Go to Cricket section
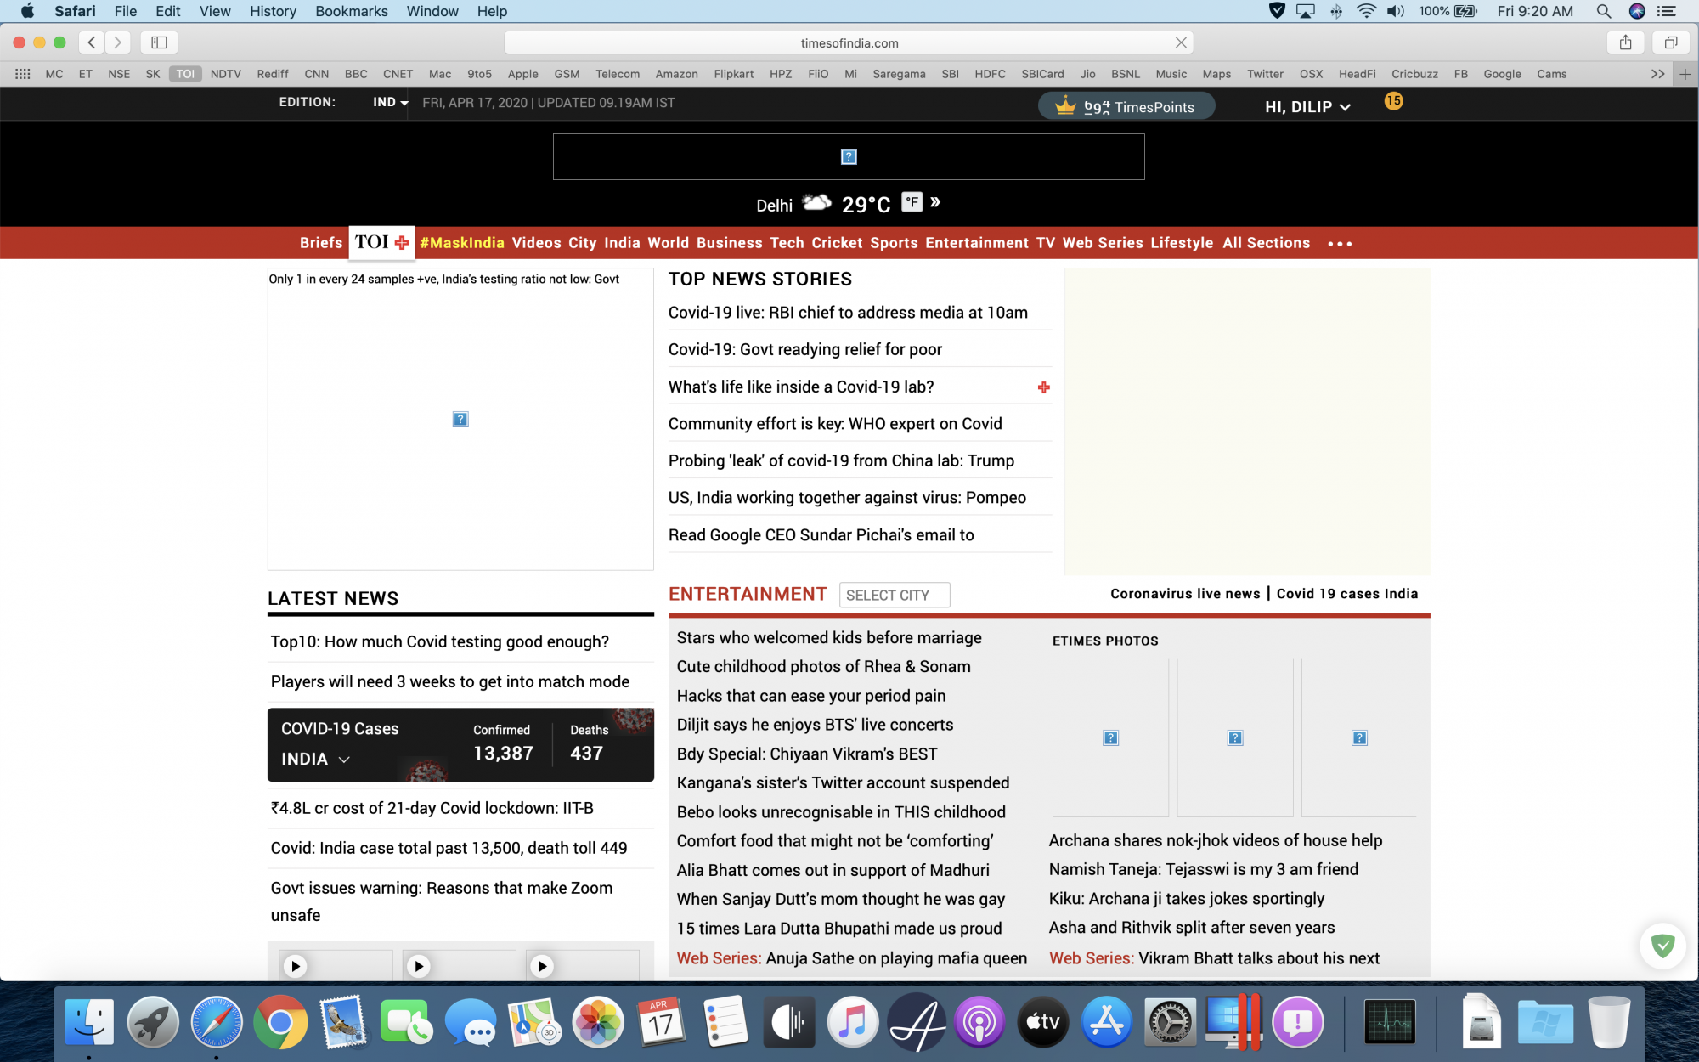The height and width of the screenshot is (1062, 1699). coord(837,243)
